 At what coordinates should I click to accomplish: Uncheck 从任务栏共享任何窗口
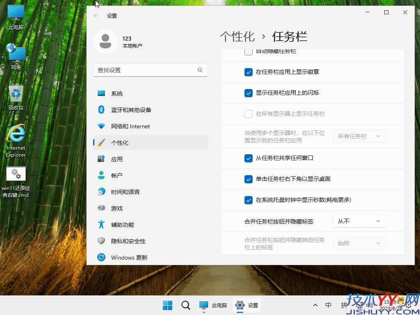click(x=248, y=158)
